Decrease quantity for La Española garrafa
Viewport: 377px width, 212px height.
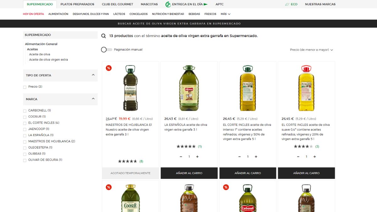pyautogui.click(x=181, y=157)
